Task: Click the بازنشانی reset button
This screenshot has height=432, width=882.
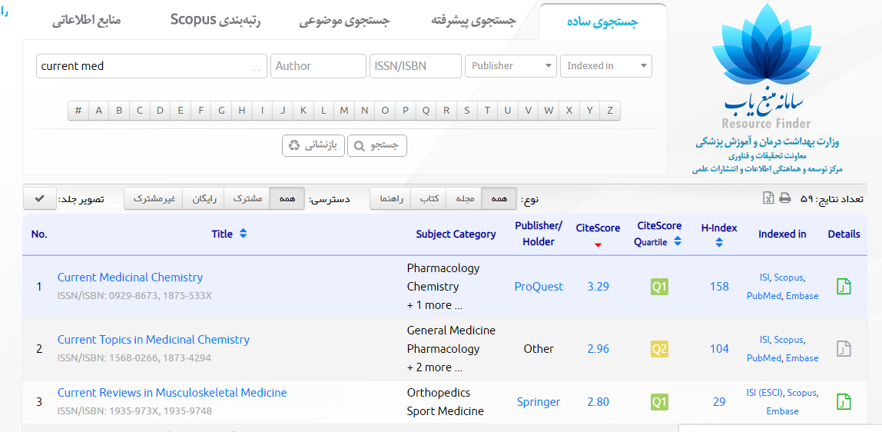Action: (x=313, y=146)
